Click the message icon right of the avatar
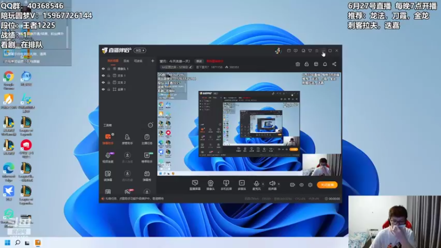441x248 pixels. click(289, 51)
